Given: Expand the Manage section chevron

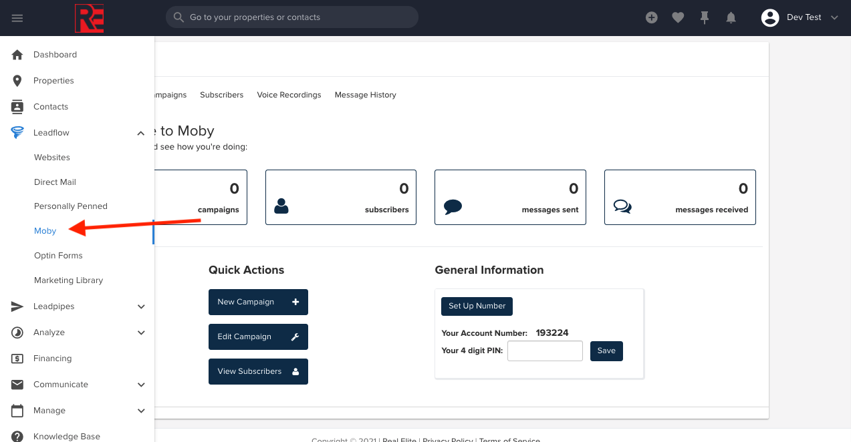Looking at the screenshot, I should (x=141, y=411).
